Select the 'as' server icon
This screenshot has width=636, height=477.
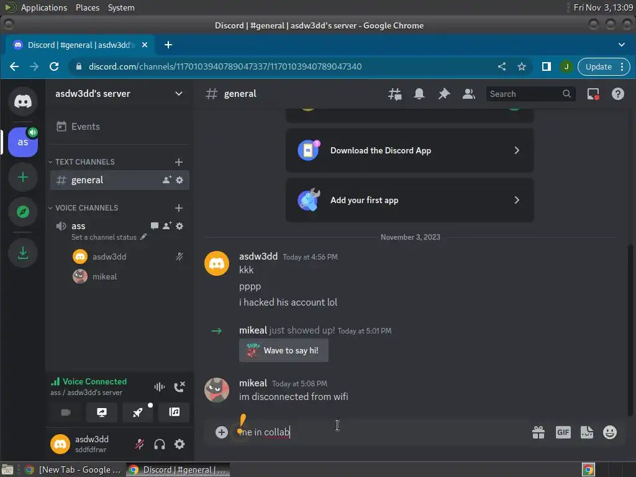point(23,142)
